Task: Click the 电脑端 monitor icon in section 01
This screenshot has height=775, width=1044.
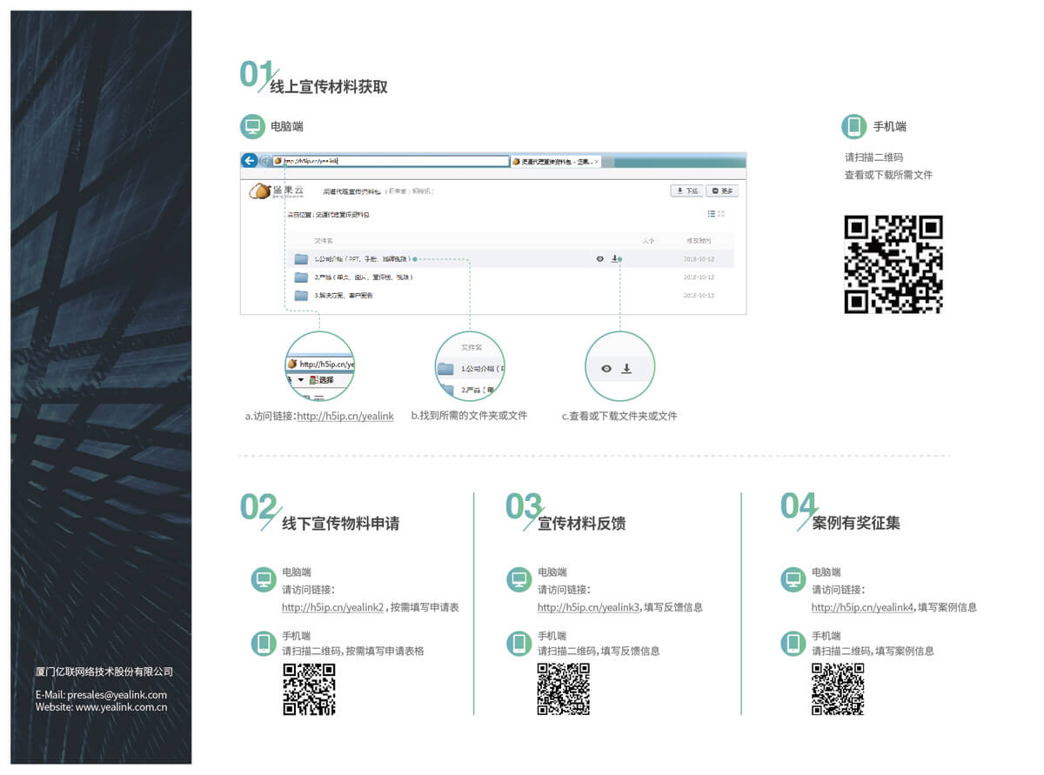Action: point(252,127)
